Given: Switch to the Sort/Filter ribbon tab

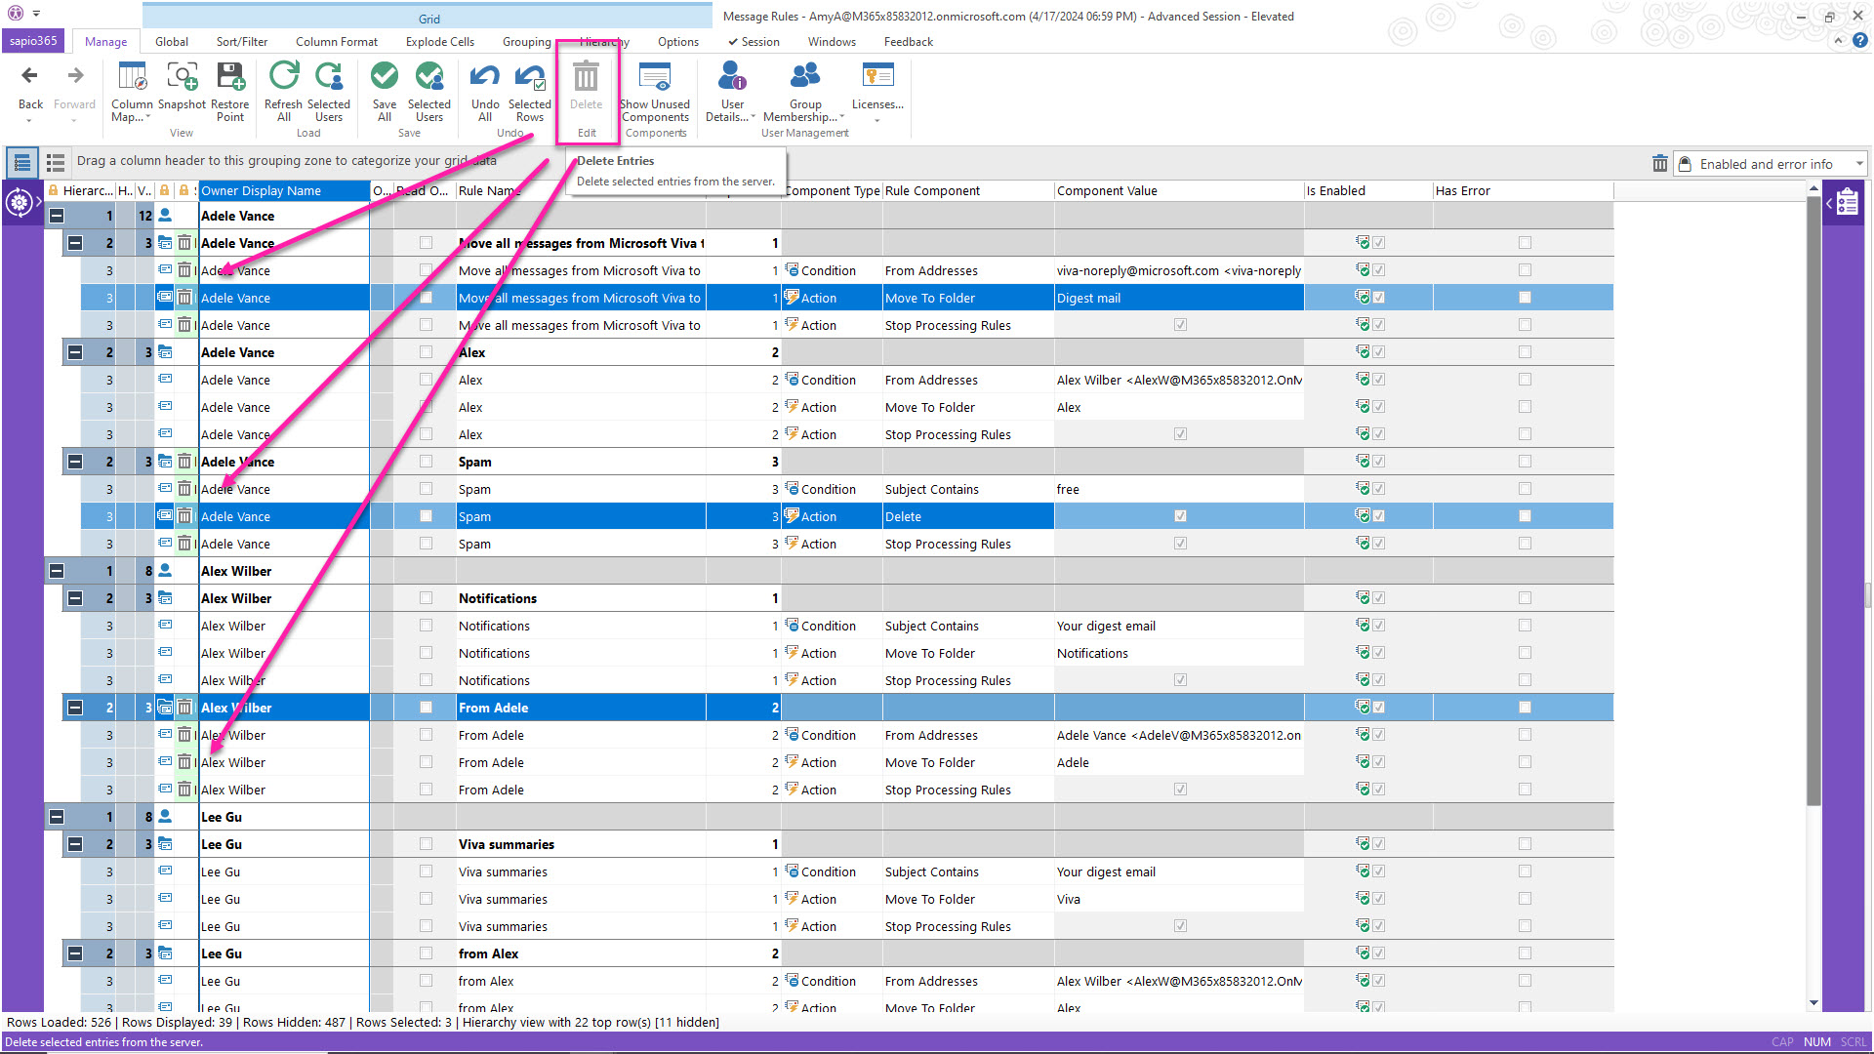Looking at the screenshot, I should pyautogui.click(x=242, y=42).
